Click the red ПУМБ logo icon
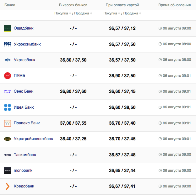This screenshot has height=195, width=196. click(x=8, y=76)
